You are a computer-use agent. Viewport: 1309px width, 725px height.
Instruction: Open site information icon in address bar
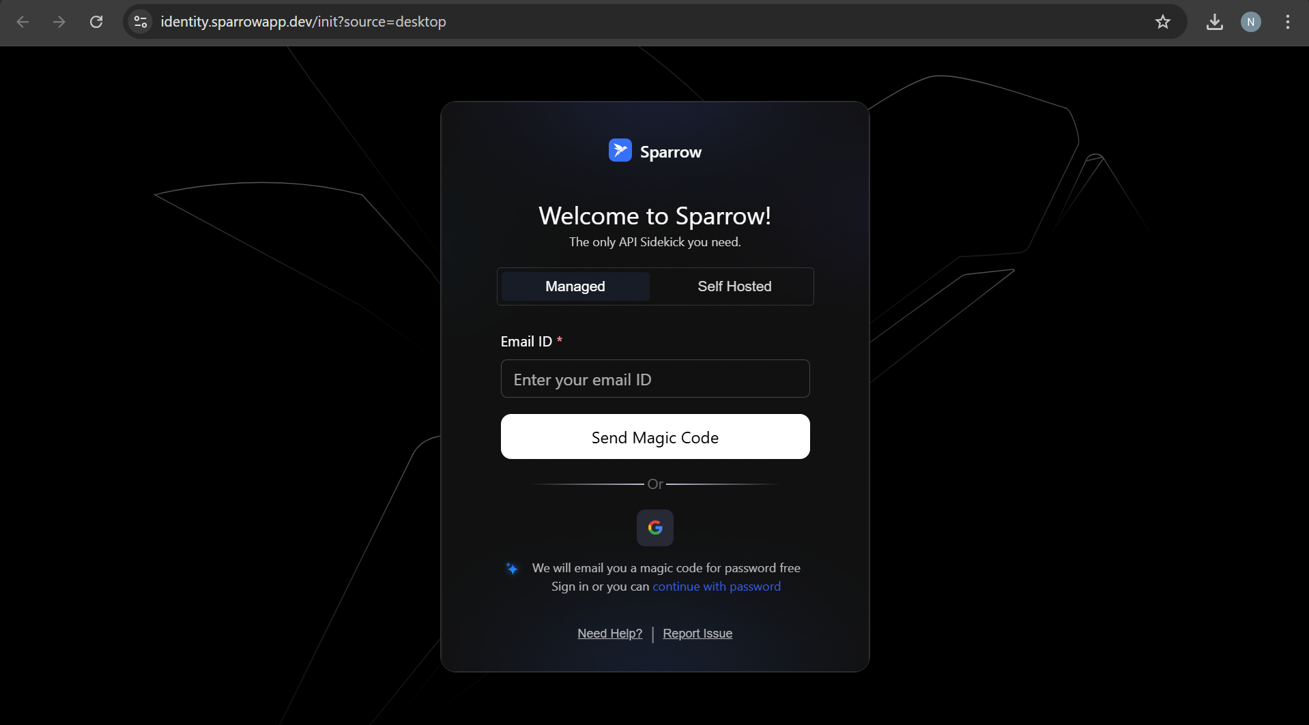click(141, 22)
